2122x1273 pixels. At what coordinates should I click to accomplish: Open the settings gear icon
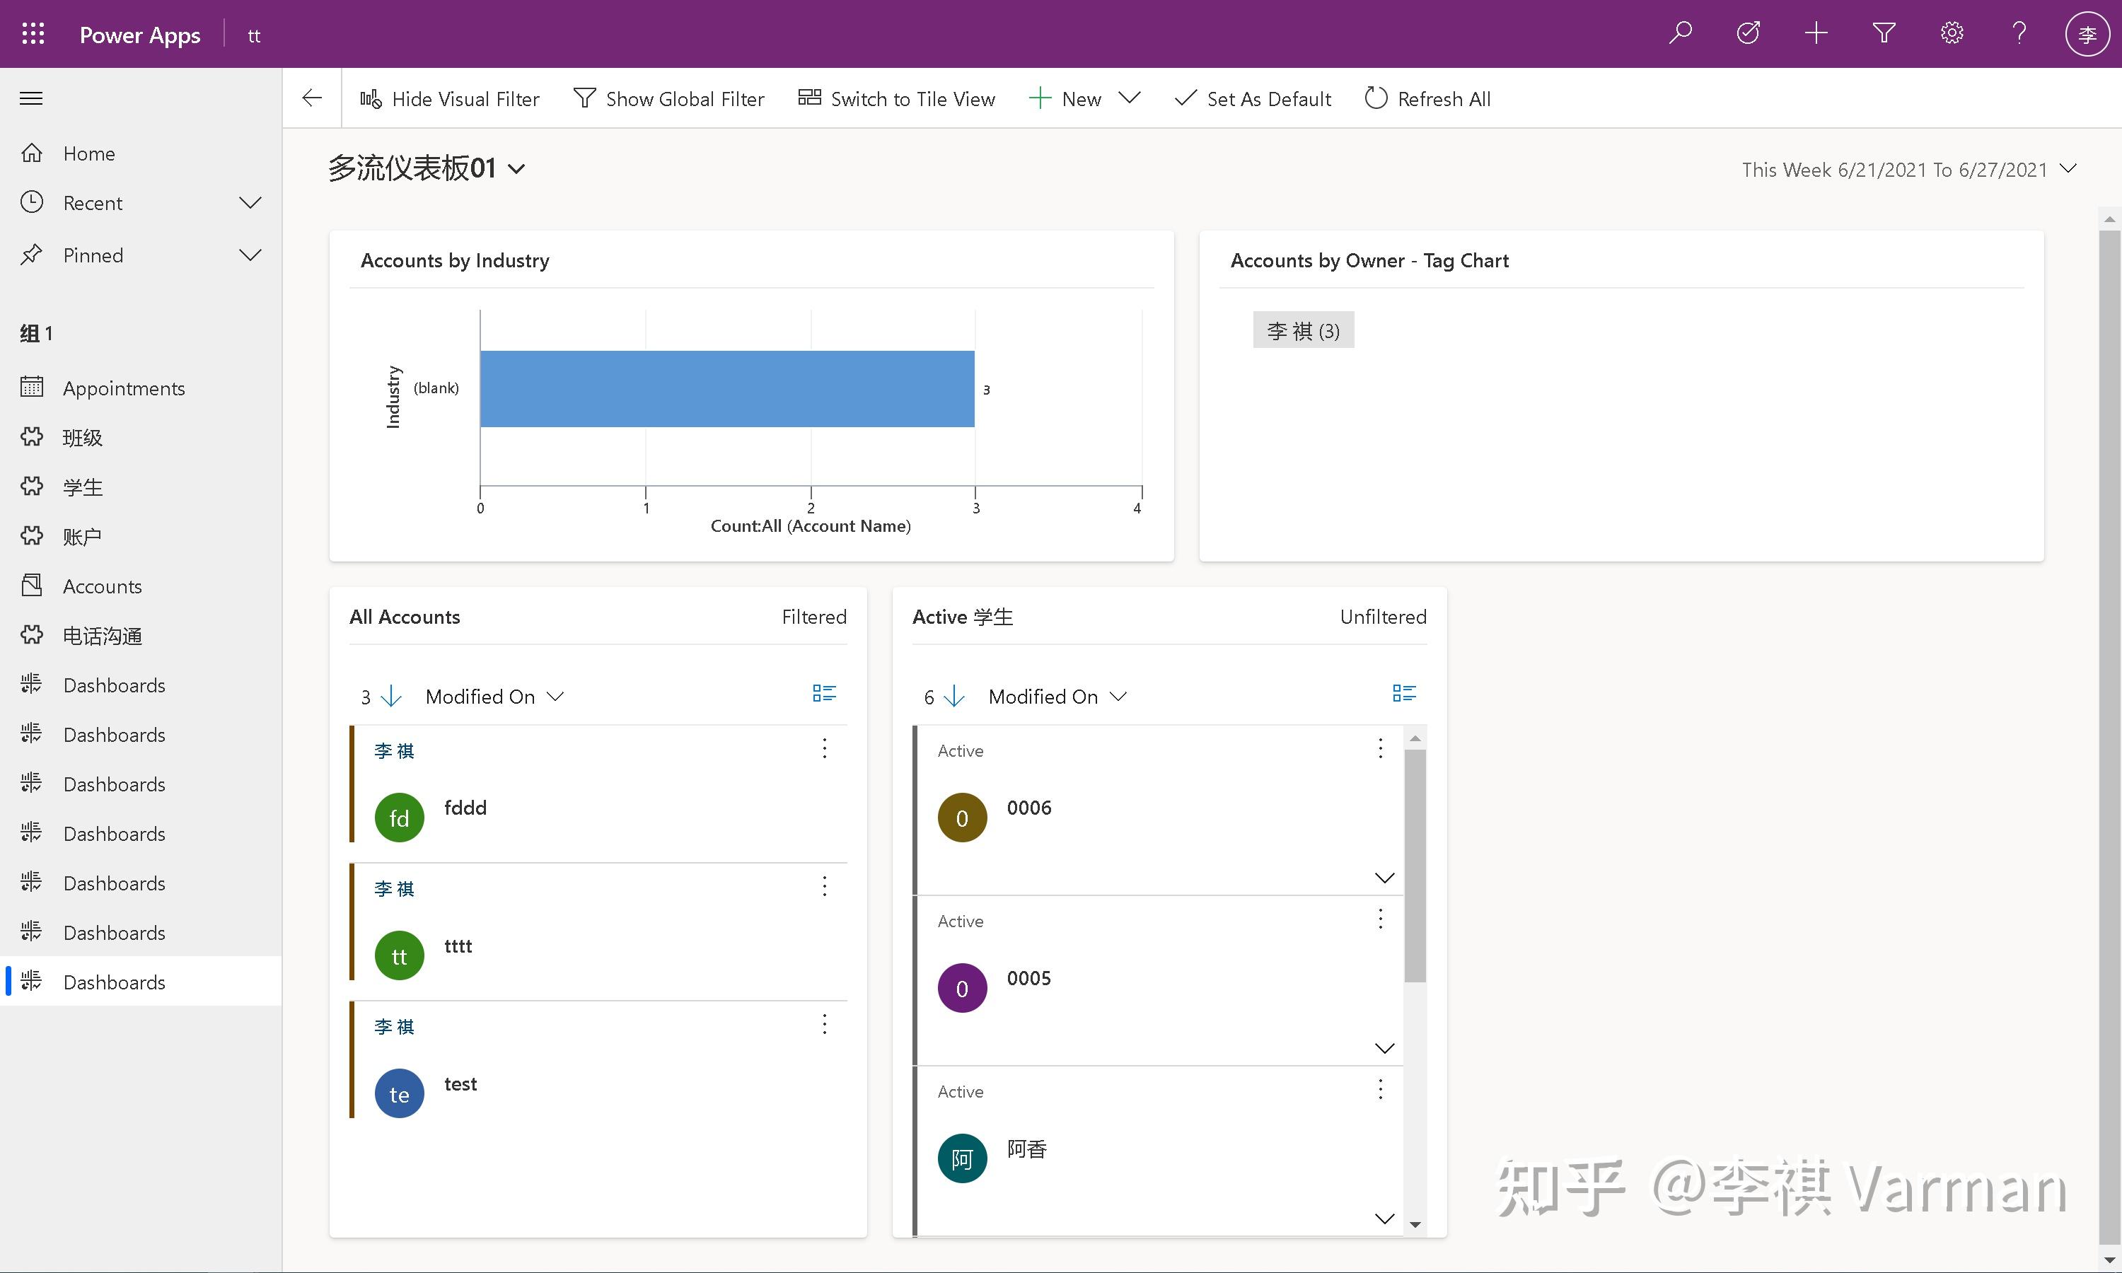click(x=1952, y=33)
